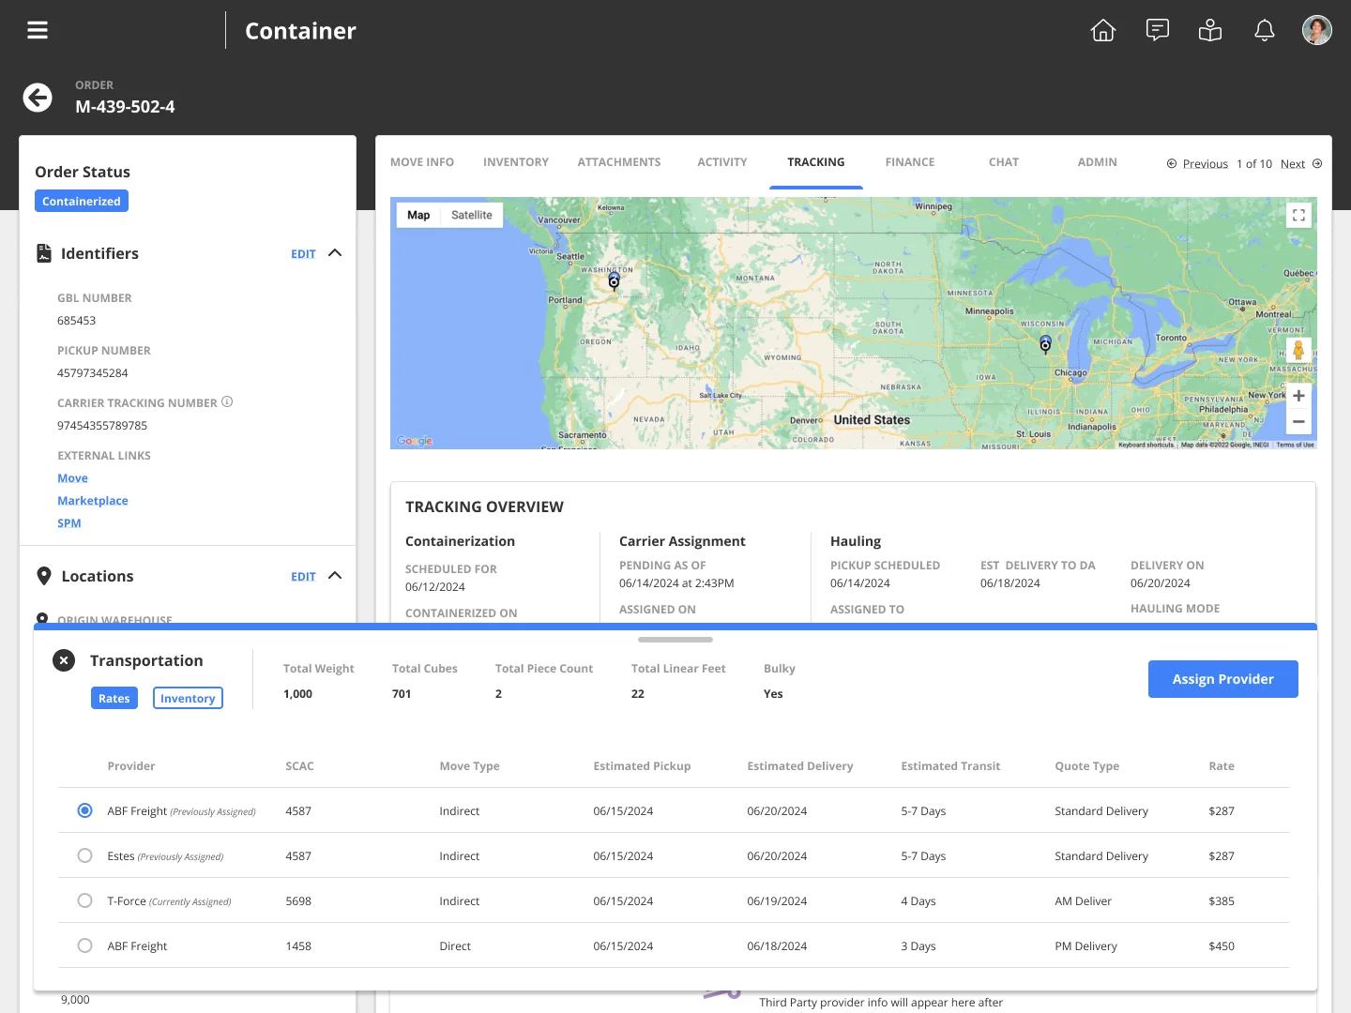Image resolution: width=1351 pixels, height=1013 pixels.
Task: Open the Activity tab
Action: [x=722, y=162]
